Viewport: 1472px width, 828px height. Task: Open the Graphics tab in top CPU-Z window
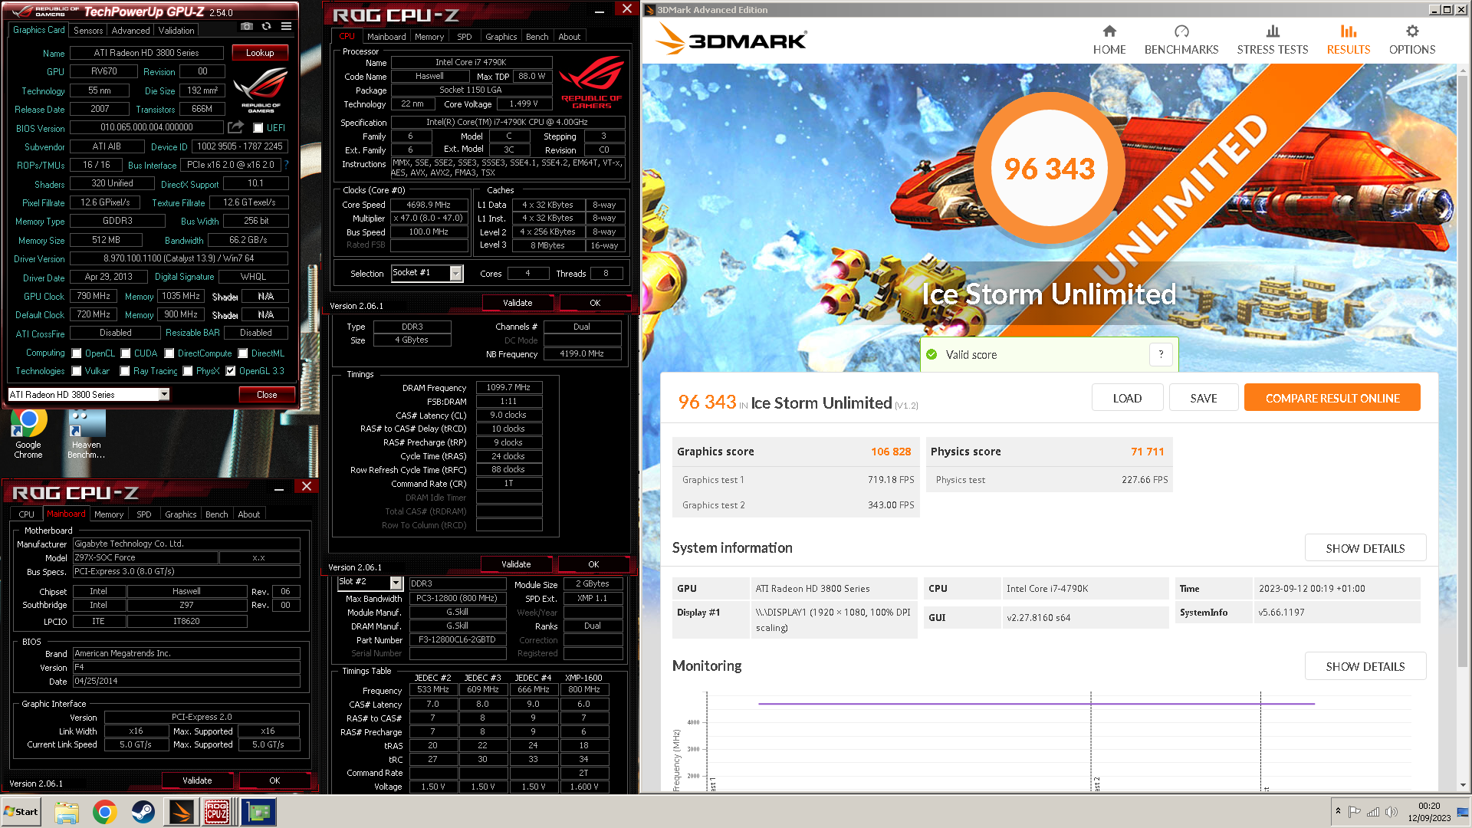(x=501, y=36)
